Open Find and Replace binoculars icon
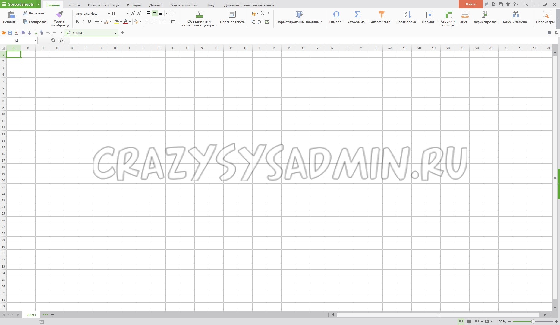Viewport: 560px width, 325px height. pyautogui.click(x=515, y=14)
